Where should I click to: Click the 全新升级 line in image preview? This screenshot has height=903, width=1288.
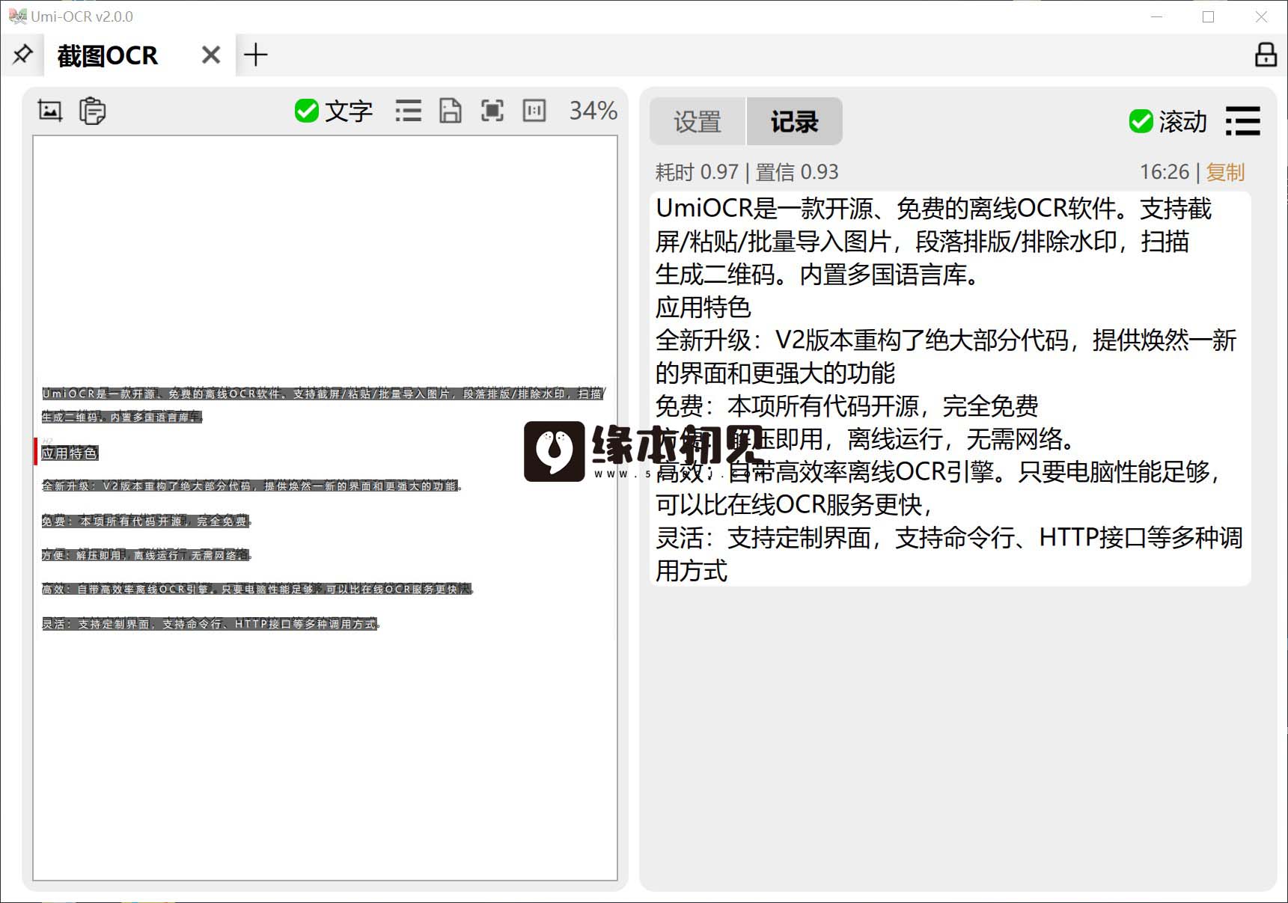(x=251, y=486)
